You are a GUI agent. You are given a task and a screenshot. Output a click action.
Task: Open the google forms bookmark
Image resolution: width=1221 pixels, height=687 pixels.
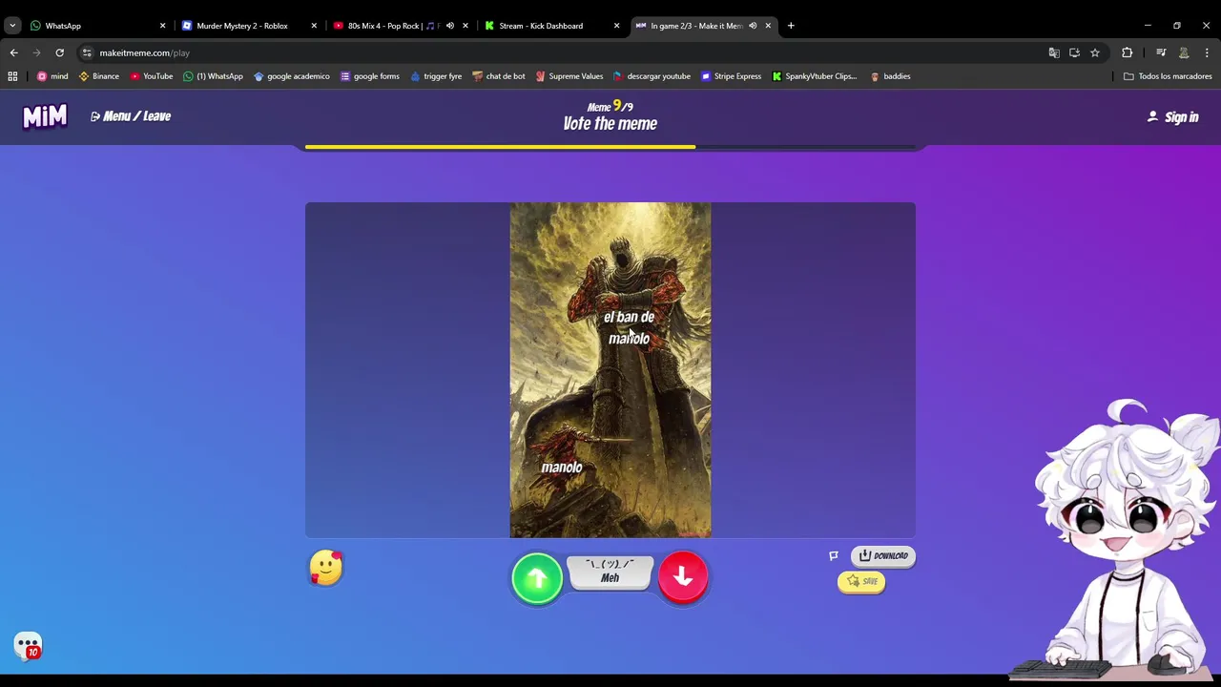tap(370, 76)
